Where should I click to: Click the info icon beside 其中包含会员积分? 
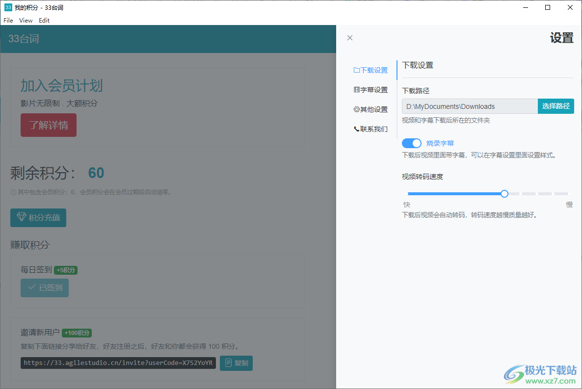coord(13,192)
